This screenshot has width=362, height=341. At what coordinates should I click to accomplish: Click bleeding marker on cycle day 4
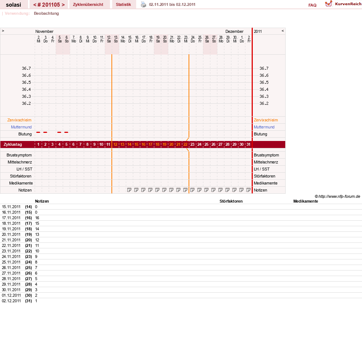(59, 132)
